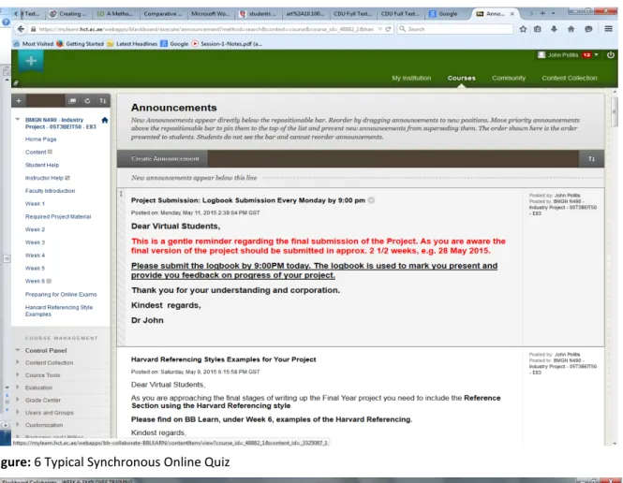Click the browser home icon

[x=571, y=29]
